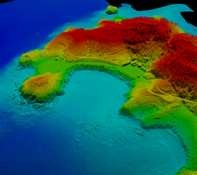Select the isolated round tree clump offshore
This screenshot has height=175, width=197.
pyautogui.click(x=112, y=10)
